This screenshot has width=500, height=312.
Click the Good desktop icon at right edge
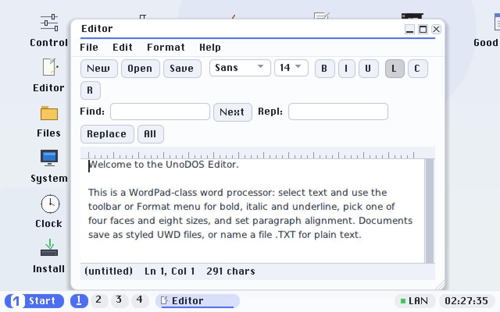pyautogui.click(x=487, y=30)
